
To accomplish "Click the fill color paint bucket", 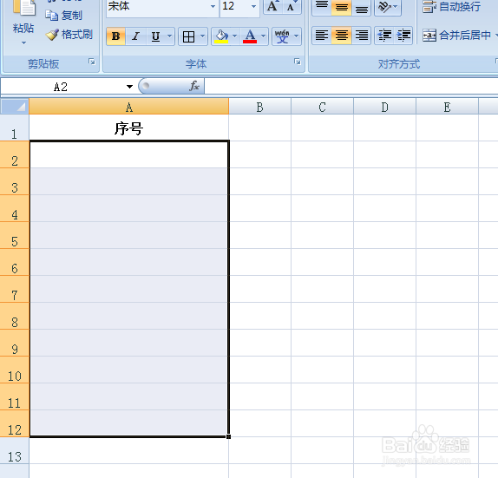I will (221, 36).
